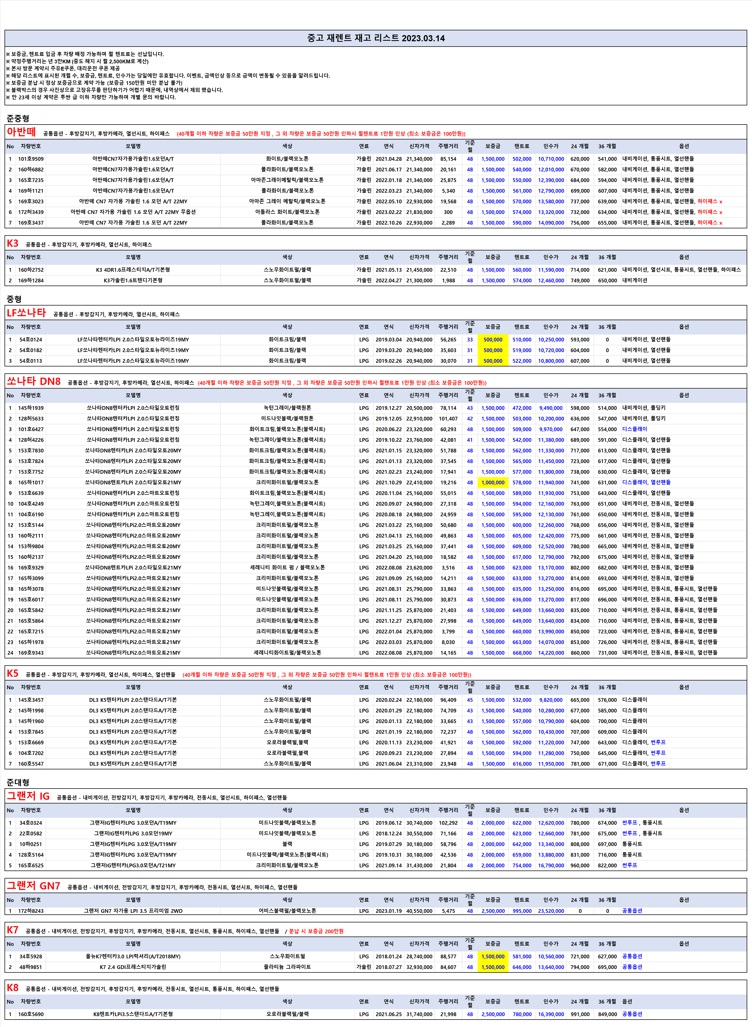Select model '그랜저 GN7 자가용 LPI 3.5 프리미엄 2WD'

tap(133, 911)
